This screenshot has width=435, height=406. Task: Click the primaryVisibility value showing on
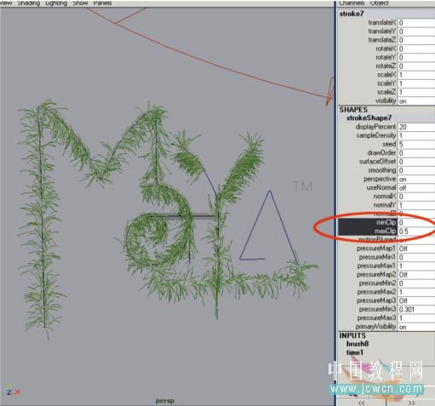pyautogui.click(x=416, y=327)
